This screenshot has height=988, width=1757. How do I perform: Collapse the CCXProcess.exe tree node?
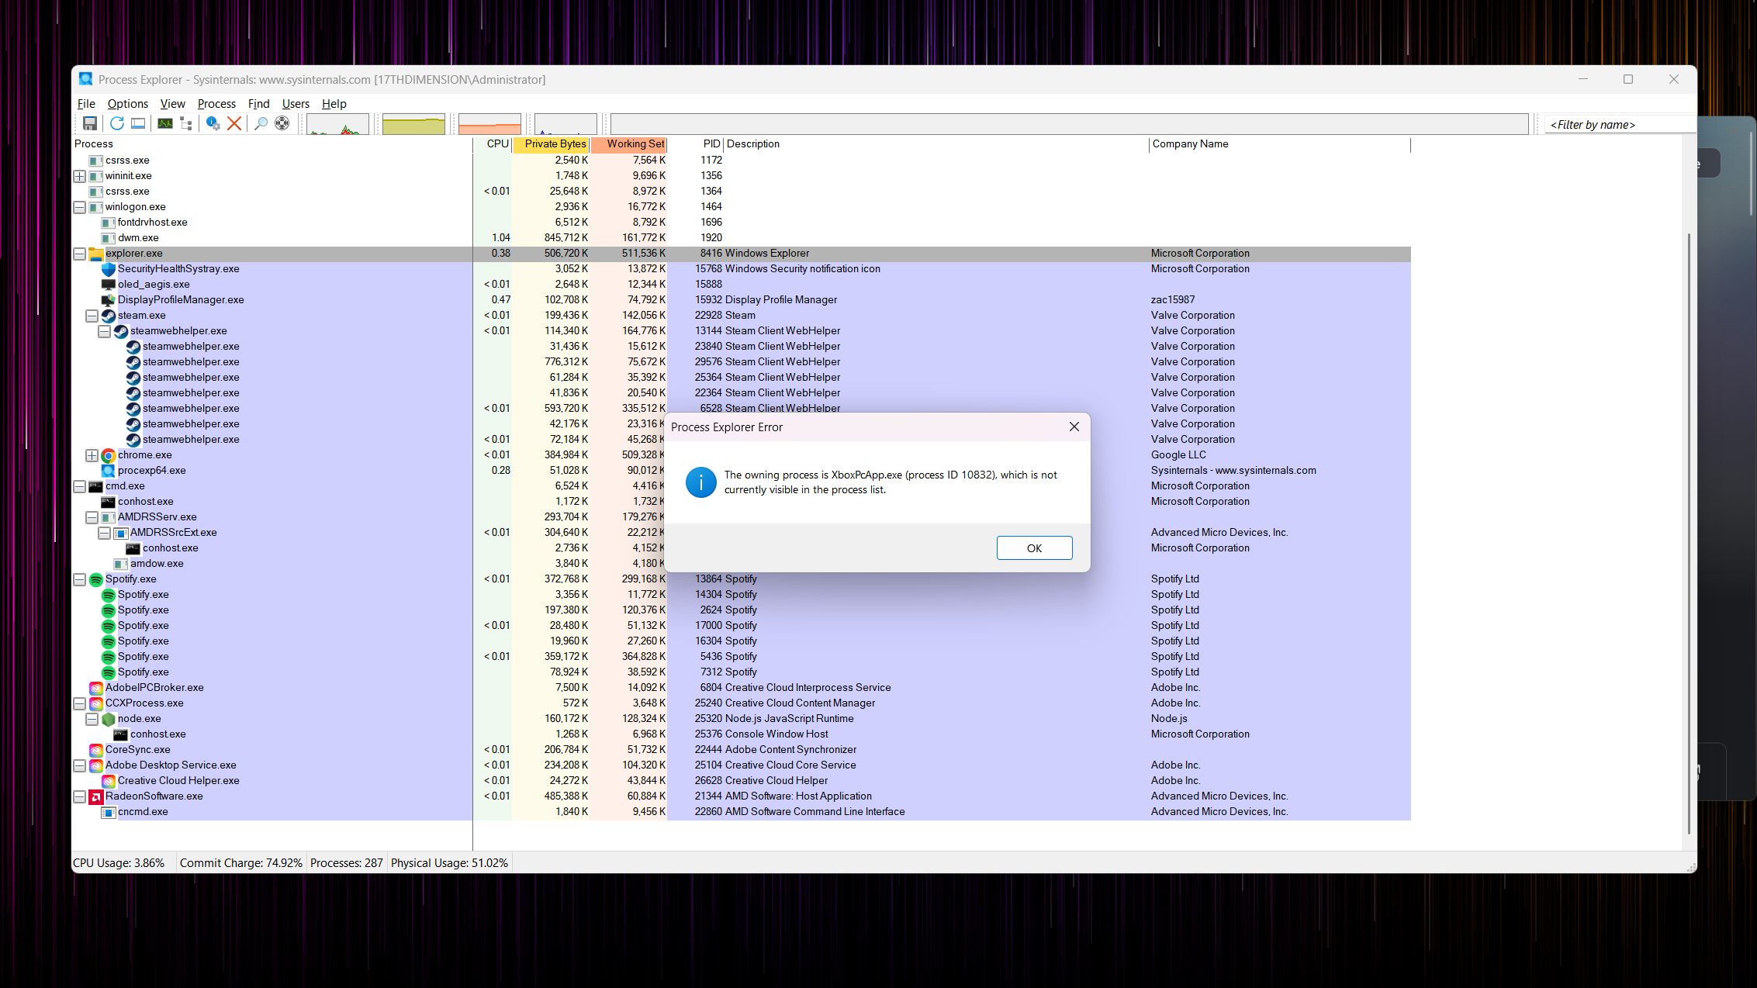coord(79,703)
